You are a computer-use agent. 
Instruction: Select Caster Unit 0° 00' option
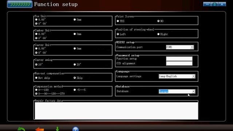[36, 53]
